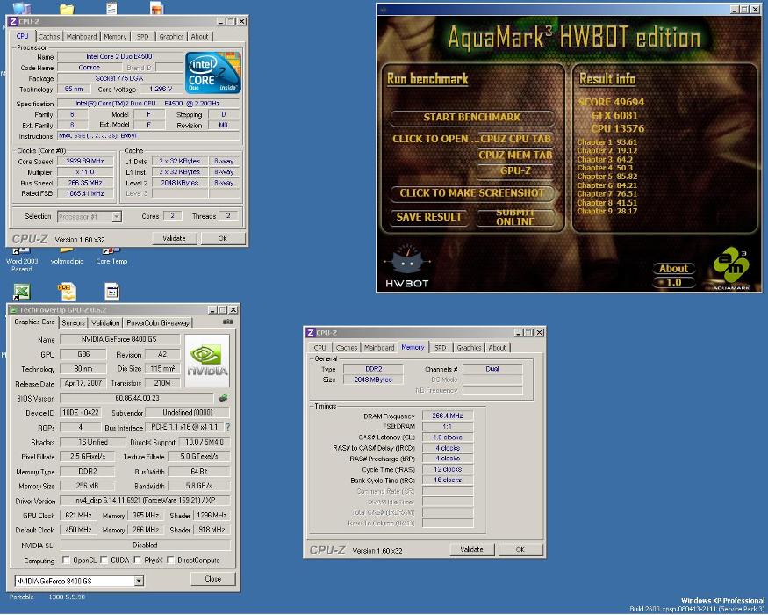
Task: Select the Caches tab in the CPU-Z Memory window
Action: [x=347, y=347]
